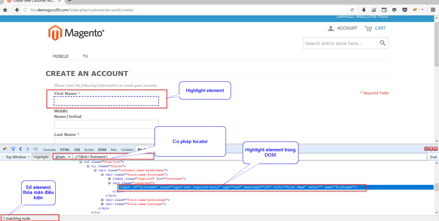This screenshot has height=221, width=439.
Task: Open the browser downloads arrow
Action: click(364, 10)
